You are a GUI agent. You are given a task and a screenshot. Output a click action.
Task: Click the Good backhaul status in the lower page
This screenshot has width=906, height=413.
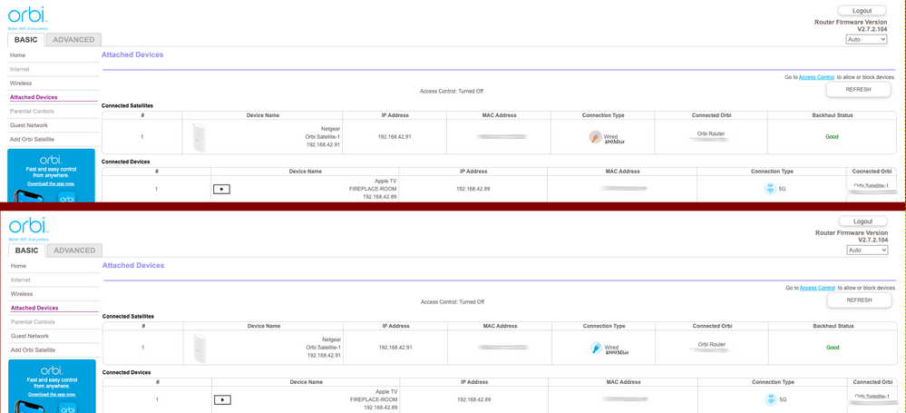point(833,348)
